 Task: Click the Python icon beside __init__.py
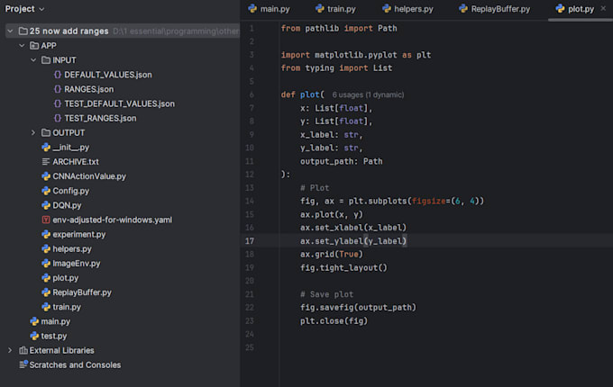pos(46,147)
